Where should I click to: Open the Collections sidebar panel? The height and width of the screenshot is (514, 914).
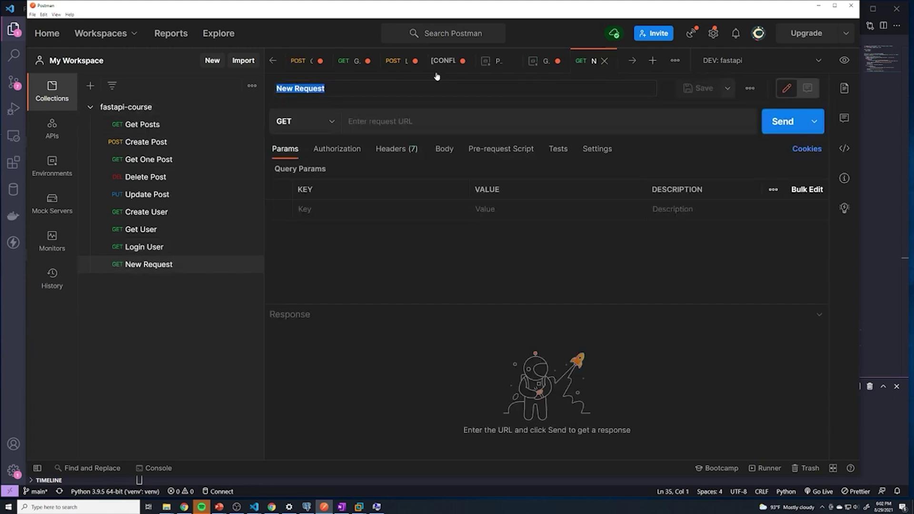click(52, 91)
